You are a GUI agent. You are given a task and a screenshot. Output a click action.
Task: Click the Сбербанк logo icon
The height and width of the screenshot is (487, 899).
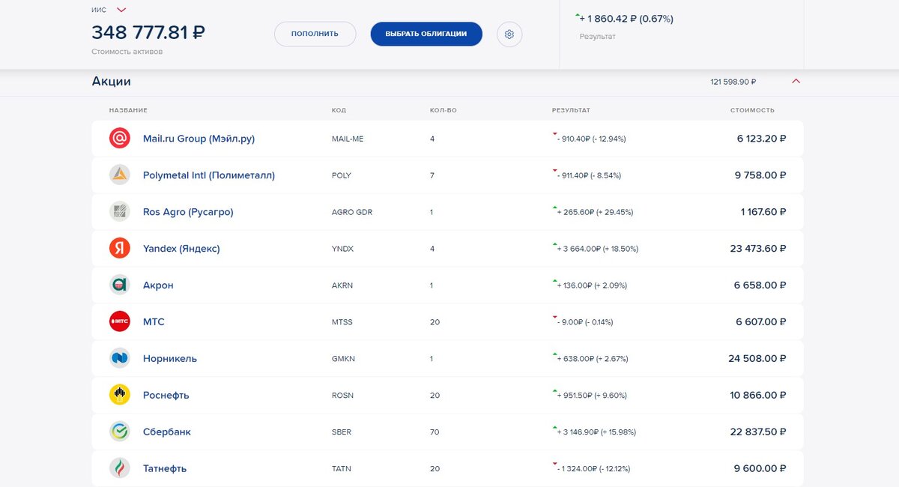(120, 432)
